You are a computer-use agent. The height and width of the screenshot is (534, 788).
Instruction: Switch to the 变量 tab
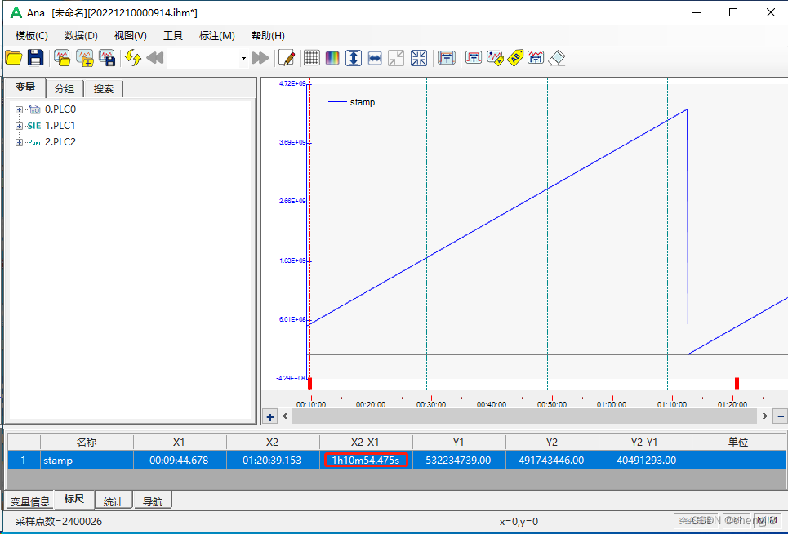pyautogui.click(x=25, y=87)
